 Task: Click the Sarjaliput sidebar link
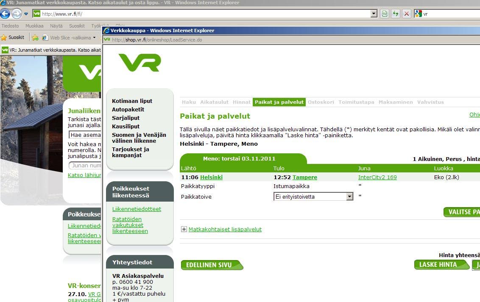[126, 118]
